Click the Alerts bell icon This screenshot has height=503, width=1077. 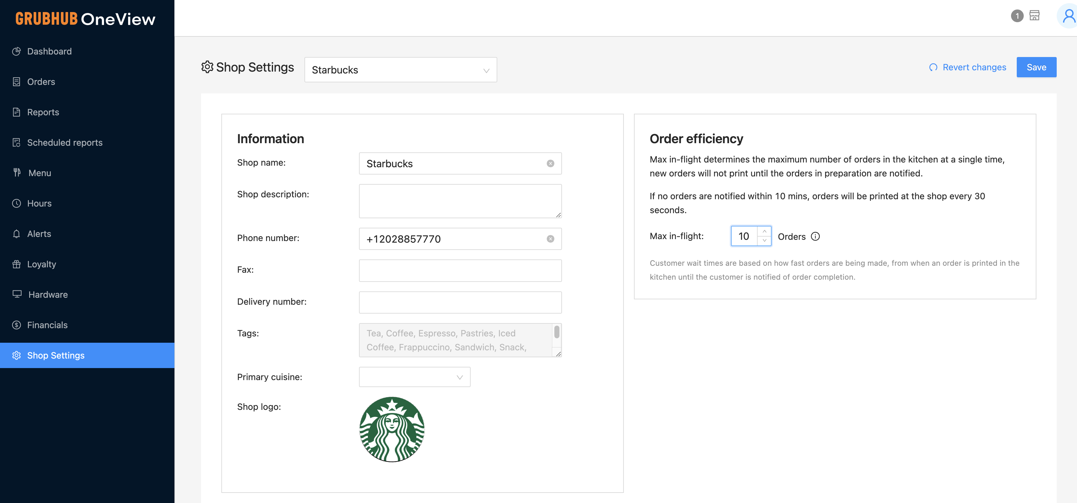(16, 234)
